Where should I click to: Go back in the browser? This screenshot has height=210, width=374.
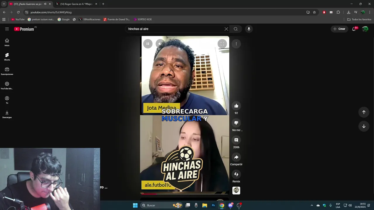point(4,12)
